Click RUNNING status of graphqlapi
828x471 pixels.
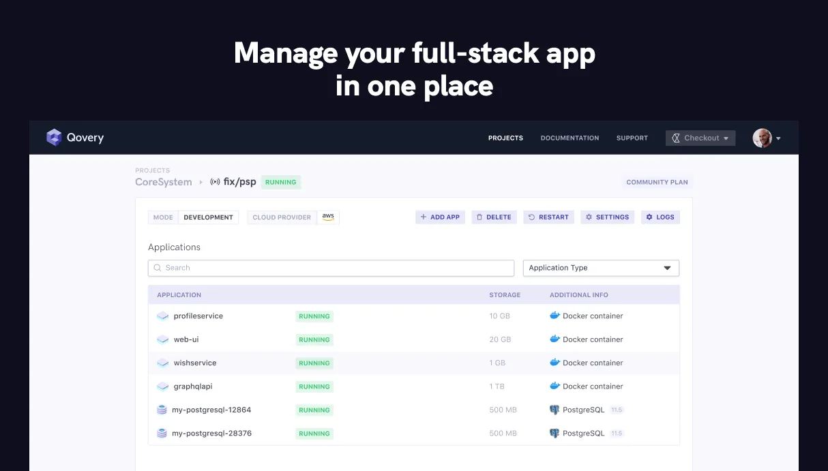[x=314, y=386]
